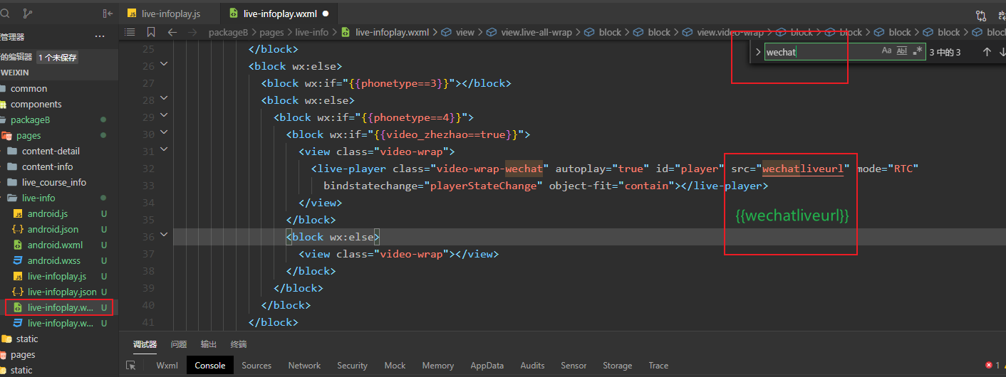Screen dimensions: 1006x377
Task: Switch to the live-infoplay.js editor tab
Action: click(170, 14)
